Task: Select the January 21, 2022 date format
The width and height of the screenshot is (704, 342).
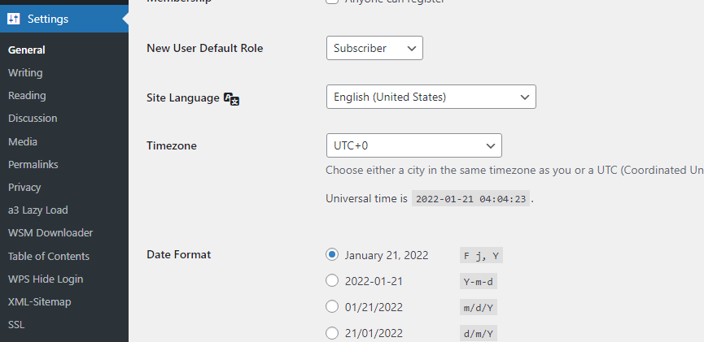Action: (332, 255)
